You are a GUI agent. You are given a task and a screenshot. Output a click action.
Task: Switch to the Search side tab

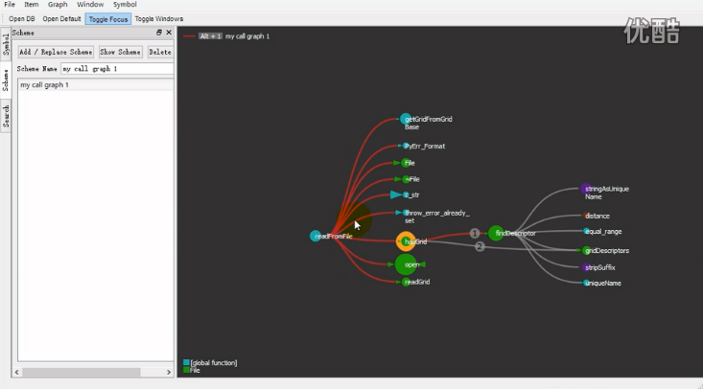[x=6, y=116]
